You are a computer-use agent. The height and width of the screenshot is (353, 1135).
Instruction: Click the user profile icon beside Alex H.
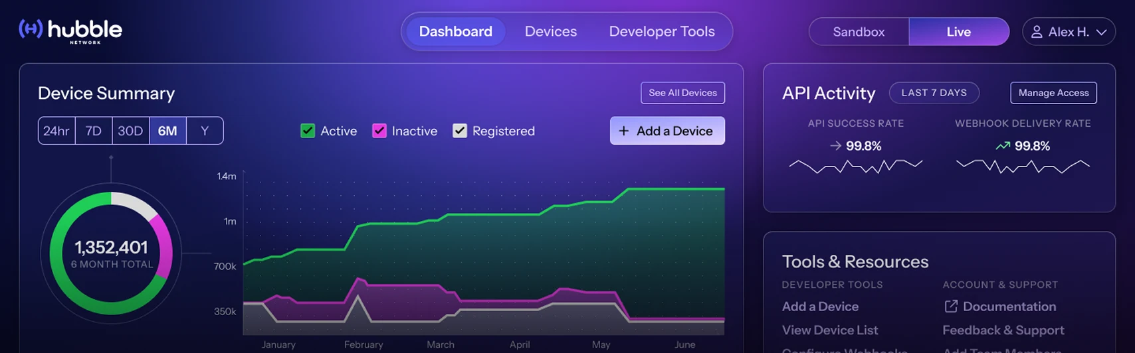1036,32
